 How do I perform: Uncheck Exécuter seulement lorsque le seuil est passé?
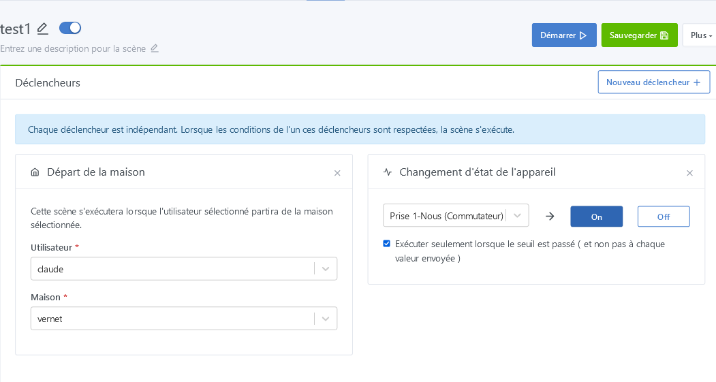pyautogui.click(x=387, y=244)
